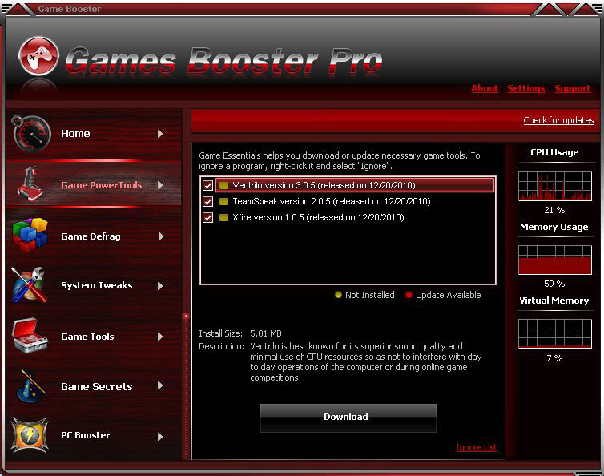Viewport: 604px width, 476px height.
Task: Click the PC Booster lightning shield icon
Action: pyautogui.click(x=30, y=435)
